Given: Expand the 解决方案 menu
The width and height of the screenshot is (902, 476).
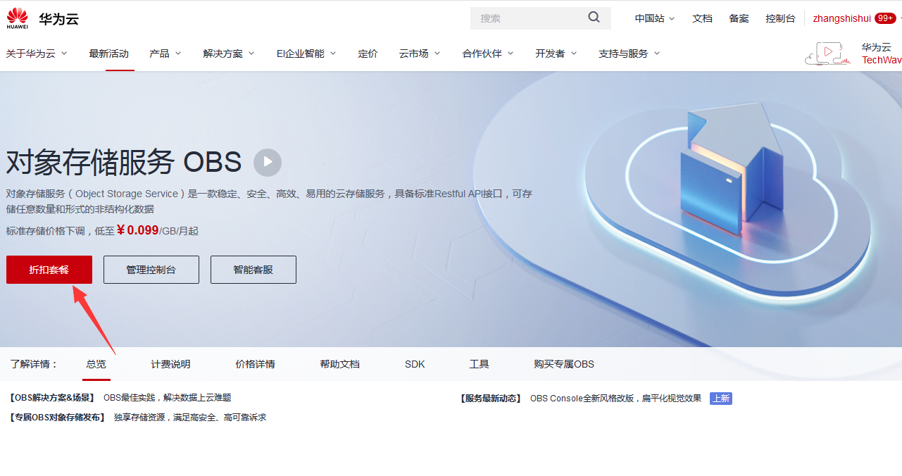Looking at the screenshot, I should [229, 54].
